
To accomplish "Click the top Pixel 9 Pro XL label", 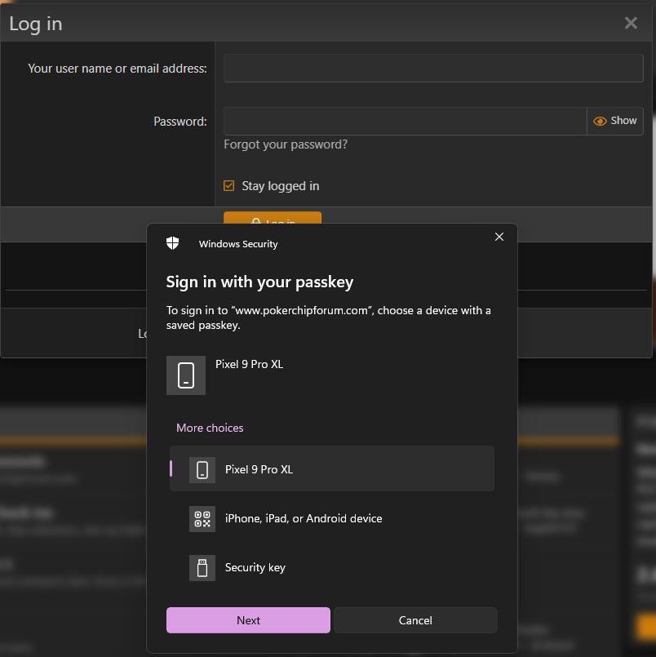I will 249,364.
